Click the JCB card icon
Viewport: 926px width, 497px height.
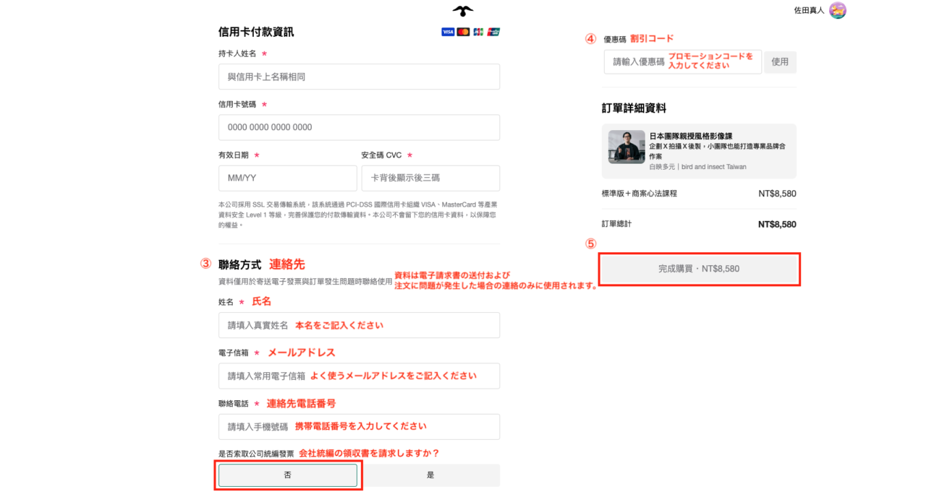[478, 32]
